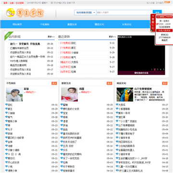The width and height of the screenshot is (173, 173).
Task: Open the orange 更多 button in 童星生活
Action: tap(110, 83)
